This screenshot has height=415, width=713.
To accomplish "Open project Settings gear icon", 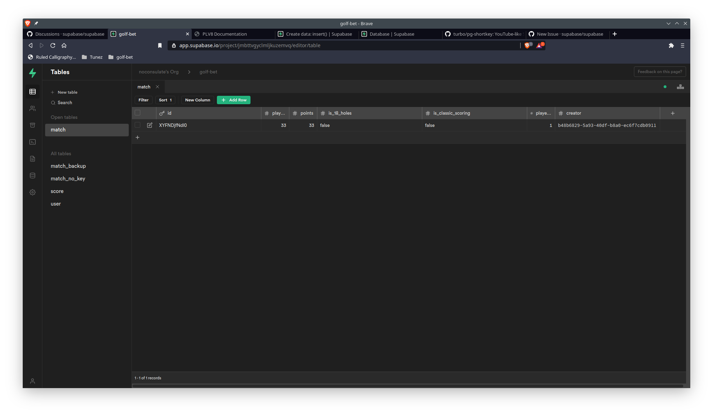I will [33, 192].
